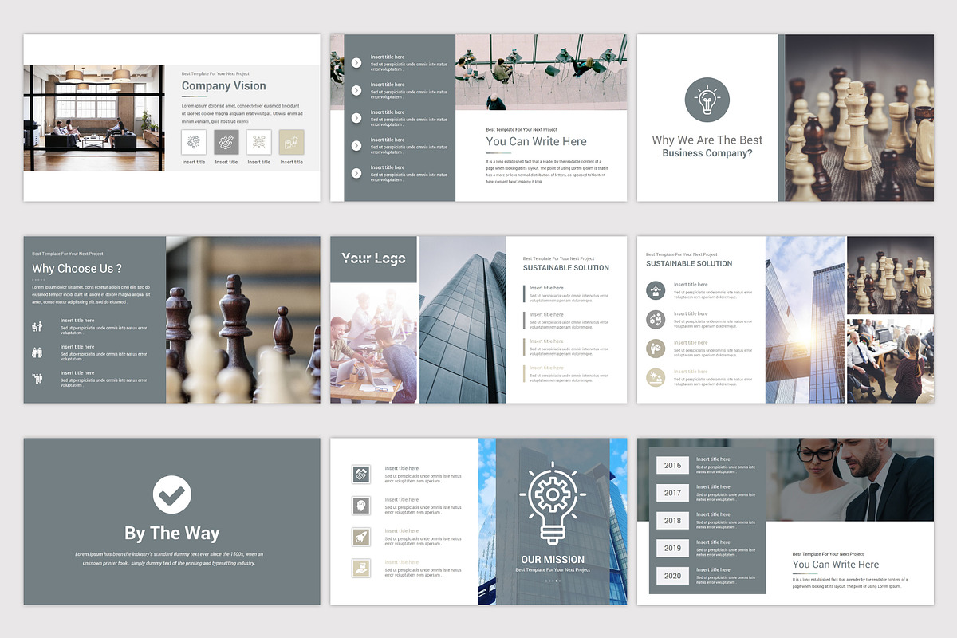
Task: Click the dark gray accent bar beside the first Sustainable Solution item
Action: point(525,293)
